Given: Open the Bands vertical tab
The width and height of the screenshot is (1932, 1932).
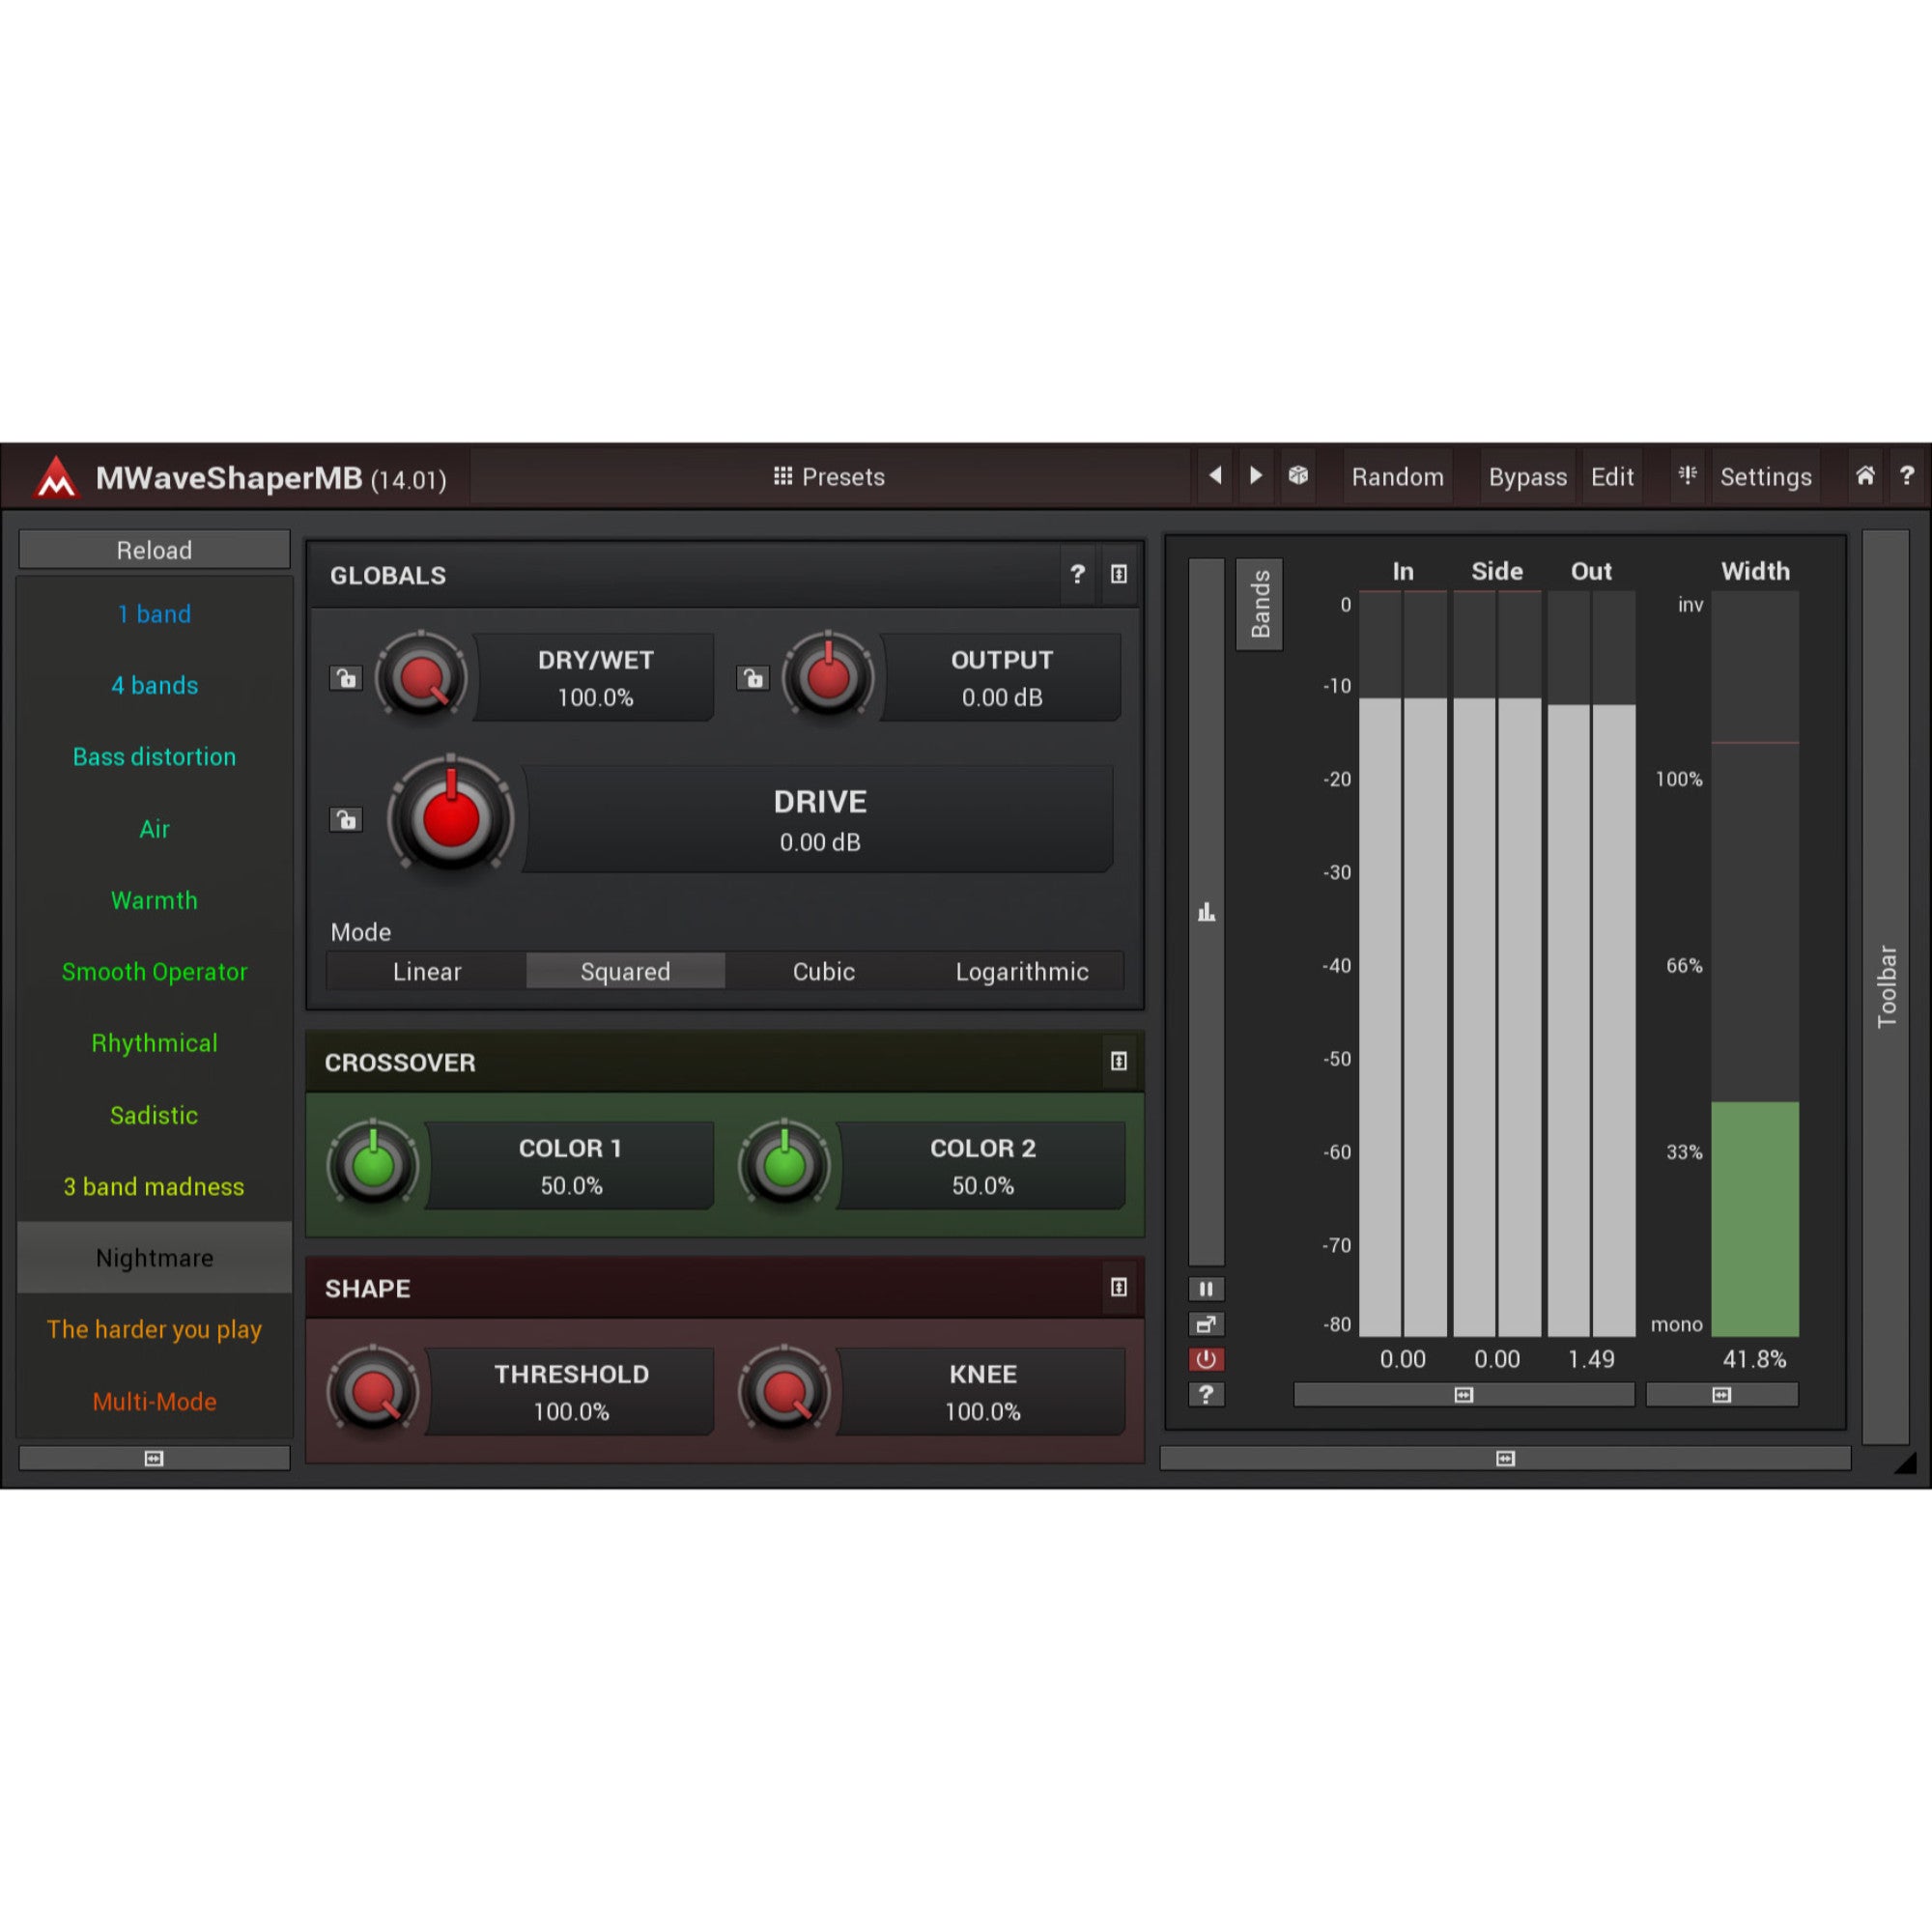Looking at the screenshot, I should pos(1260,604).
